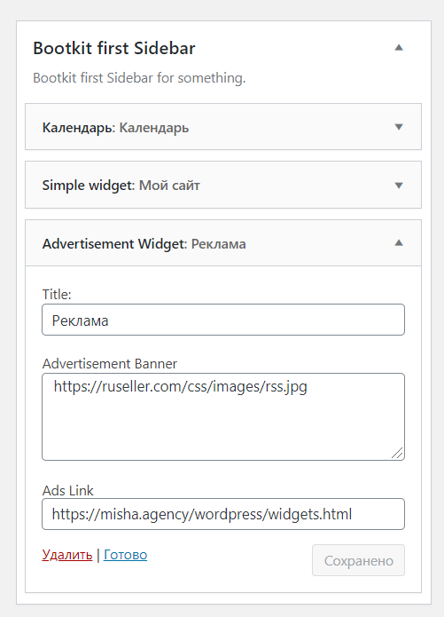This screenshot has width=444, height=617.
Task: Click the Advertisement Widget header title
Action: tap(113, 243)
